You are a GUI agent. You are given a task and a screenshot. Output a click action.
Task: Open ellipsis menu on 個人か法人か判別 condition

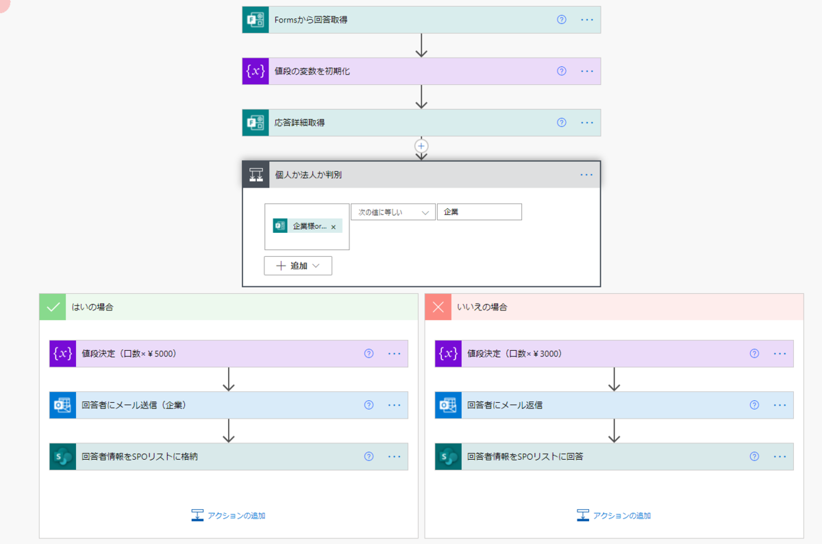pos(586,175)
